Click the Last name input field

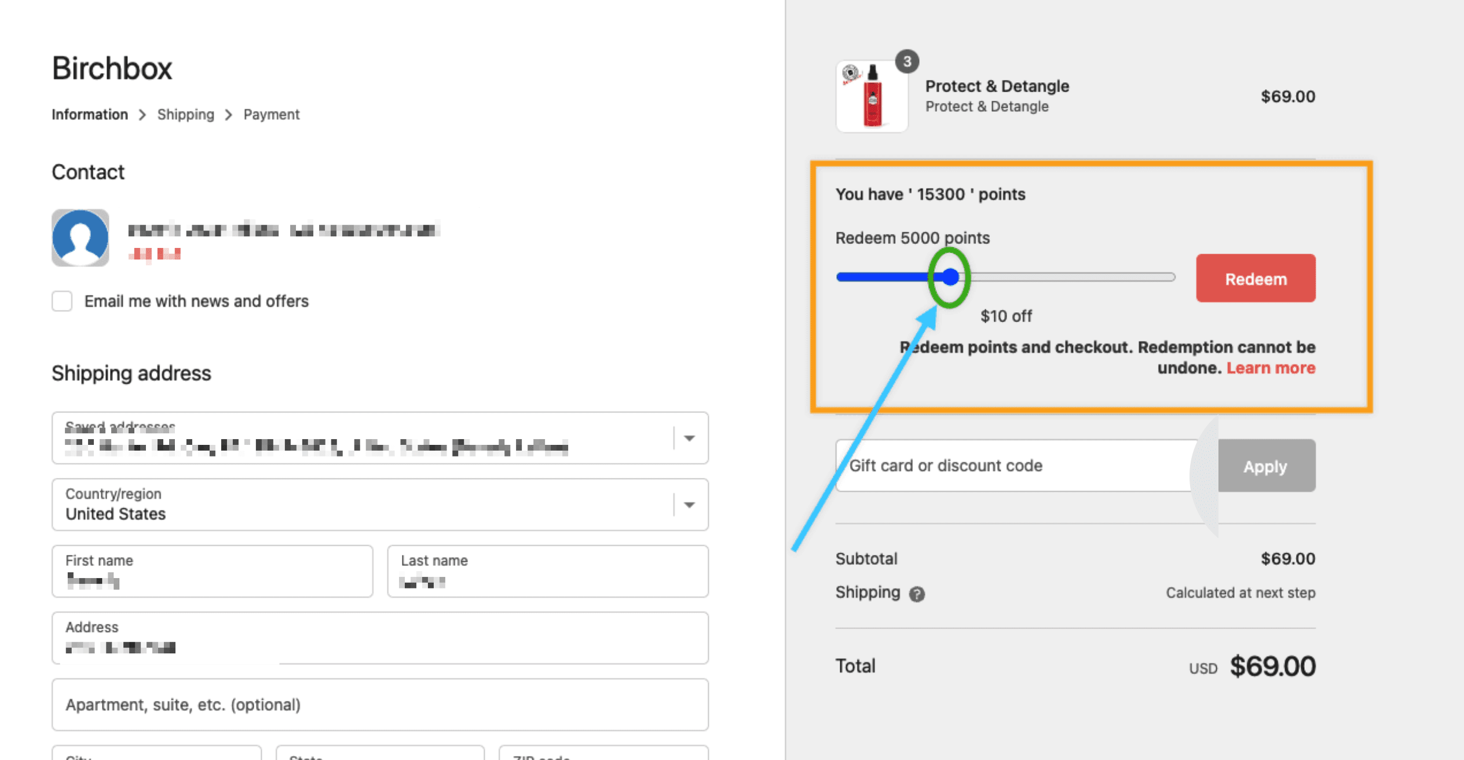[547, 571]
